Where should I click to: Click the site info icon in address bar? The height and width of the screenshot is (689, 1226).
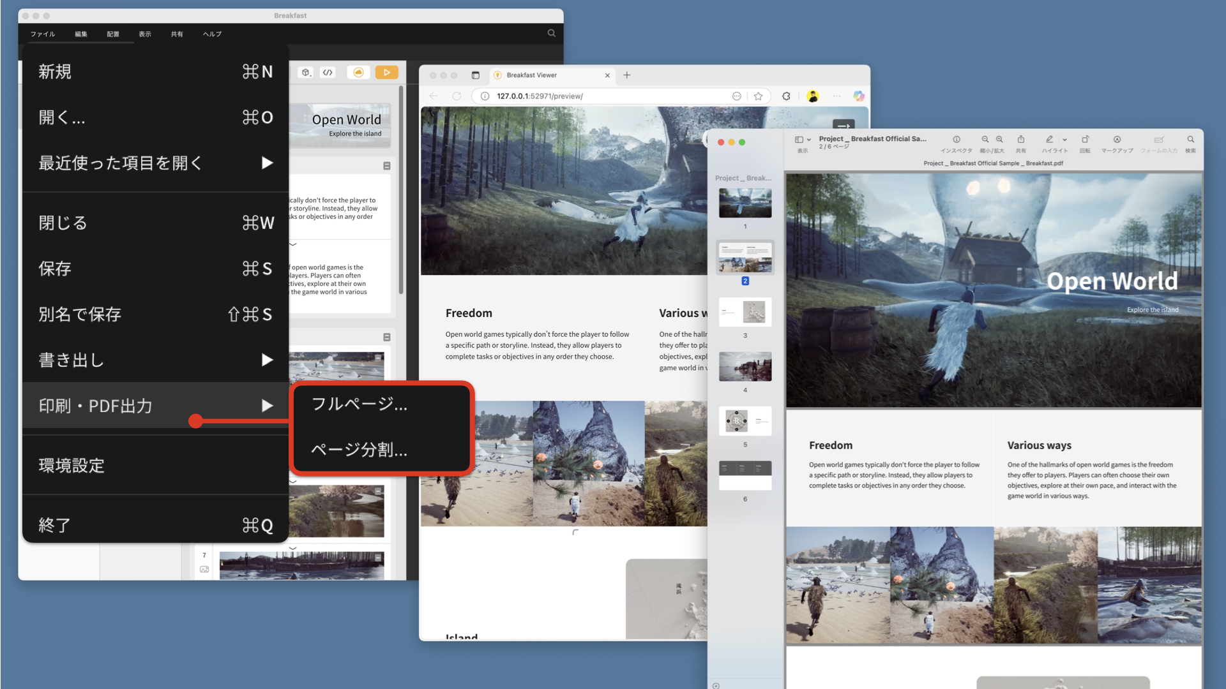click(x=485, y=96)
